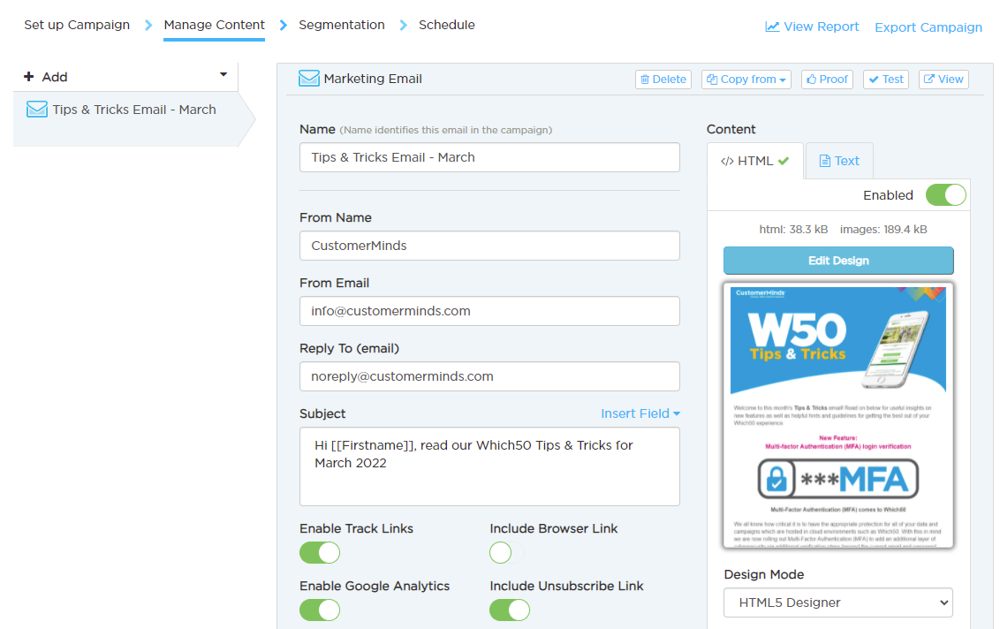Click the green checkmark on HTML tab
Image resolution: width=1000 pixels, height=629 pixels.
tap(784, 161)
